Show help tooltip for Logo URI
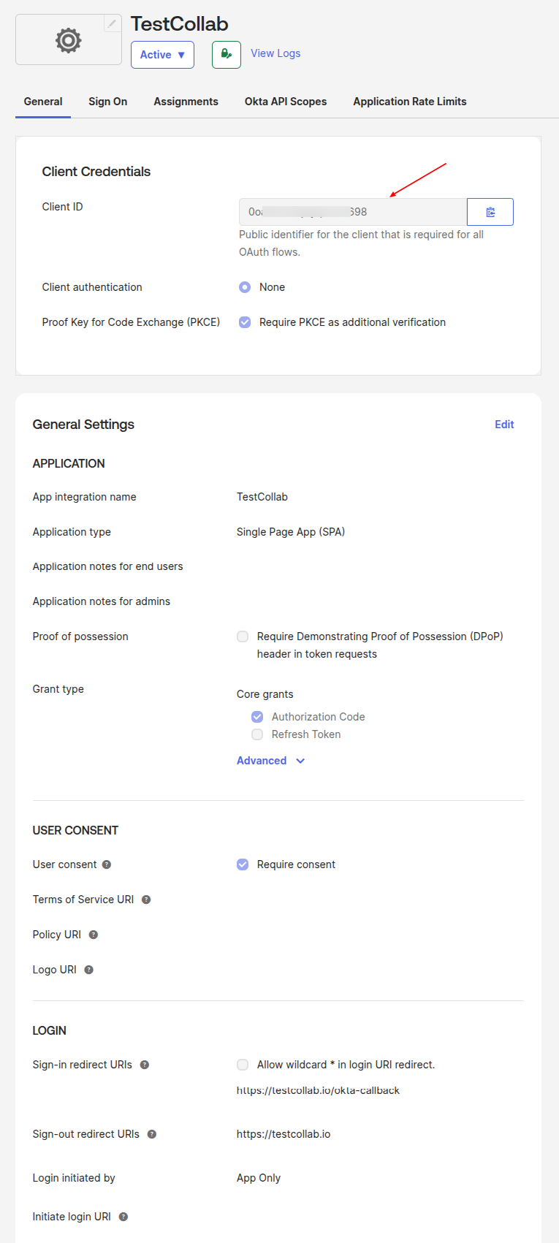Viewport: 559px width, 1243px height. 89,970
